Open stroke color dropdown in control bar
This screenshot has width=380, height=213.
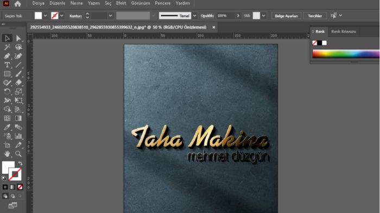[62, 16]
